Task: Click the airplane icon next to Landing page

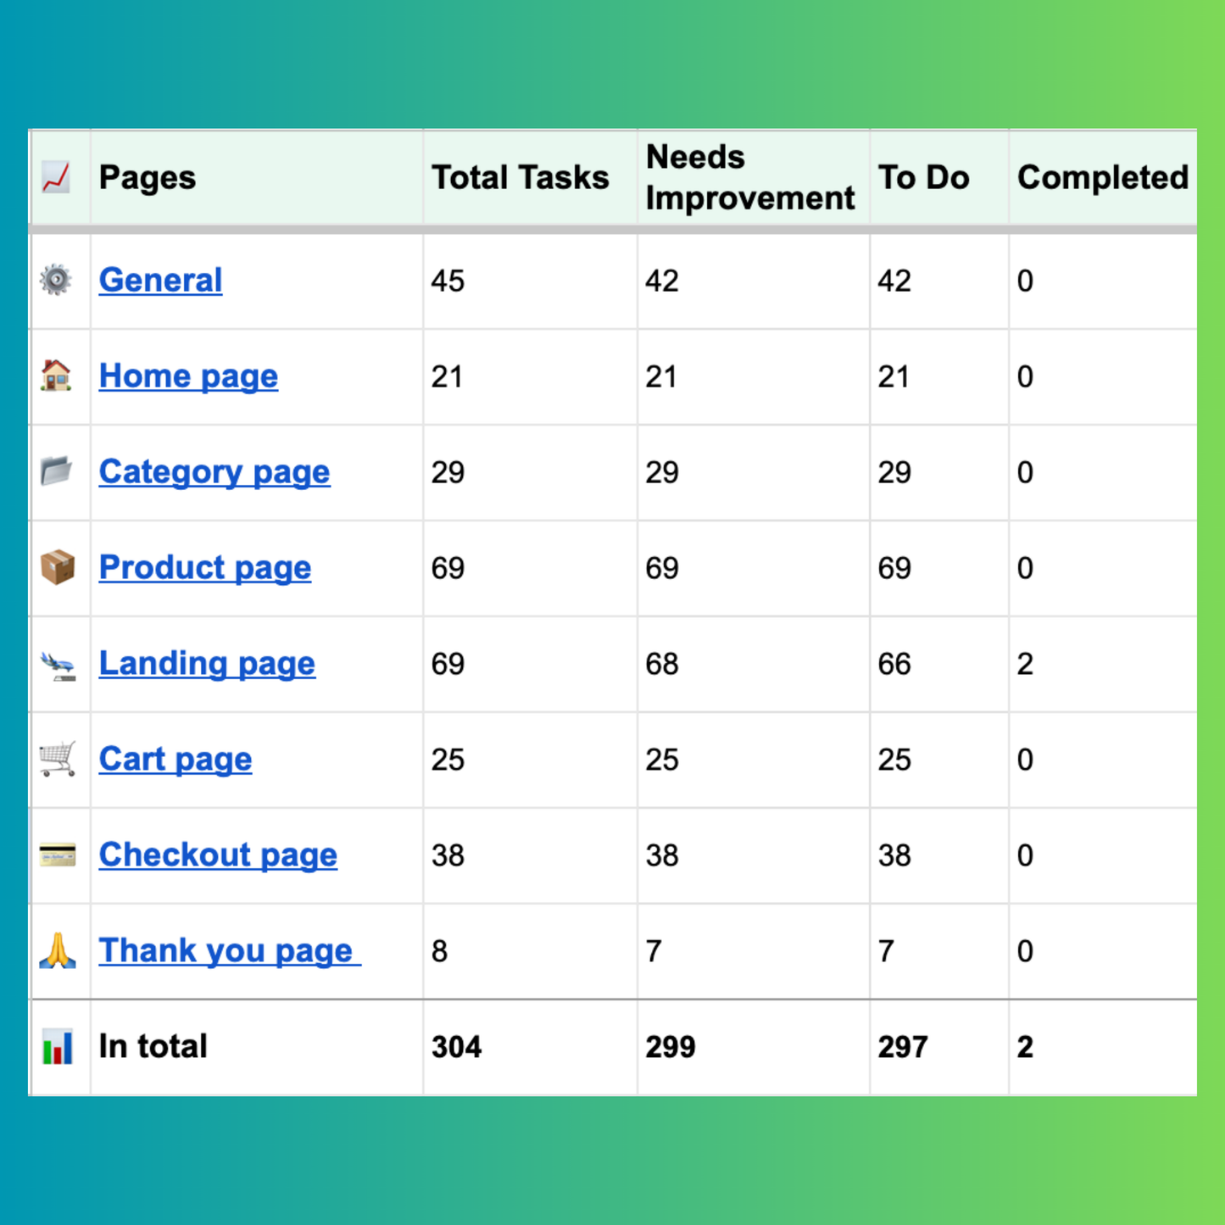Action: click(56, 663)
